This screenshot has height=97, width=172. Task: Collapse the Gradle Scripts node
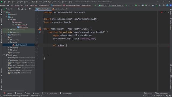click(4, 55)
